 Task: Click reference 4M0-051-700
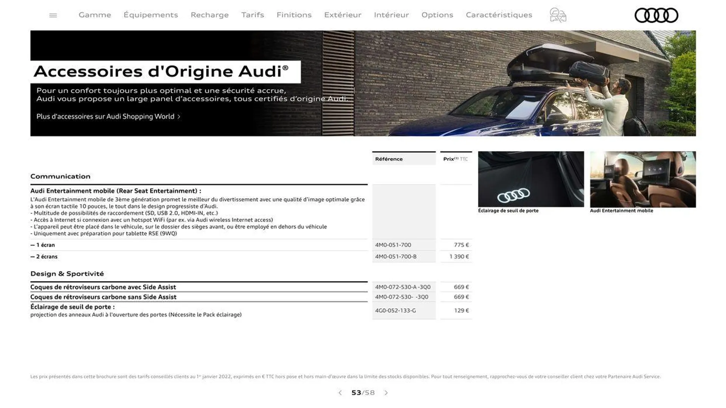(x=393, y=245)
